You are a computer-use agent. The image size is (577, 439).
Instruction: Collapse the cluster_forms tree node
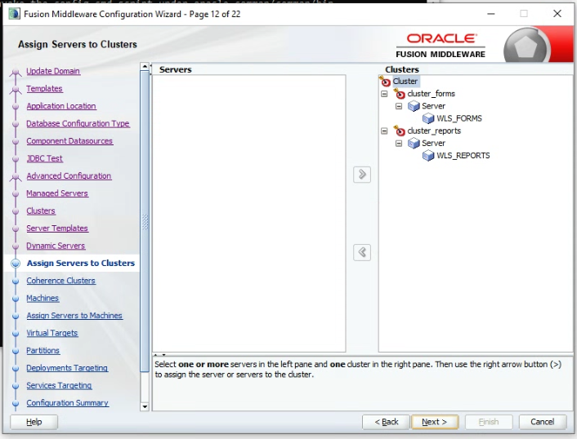coord(384,94)
